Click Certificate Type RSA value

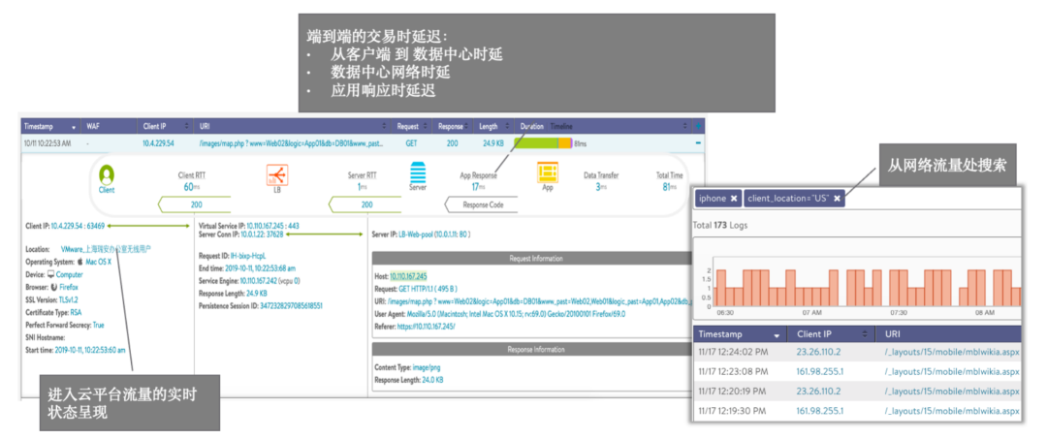76,312
